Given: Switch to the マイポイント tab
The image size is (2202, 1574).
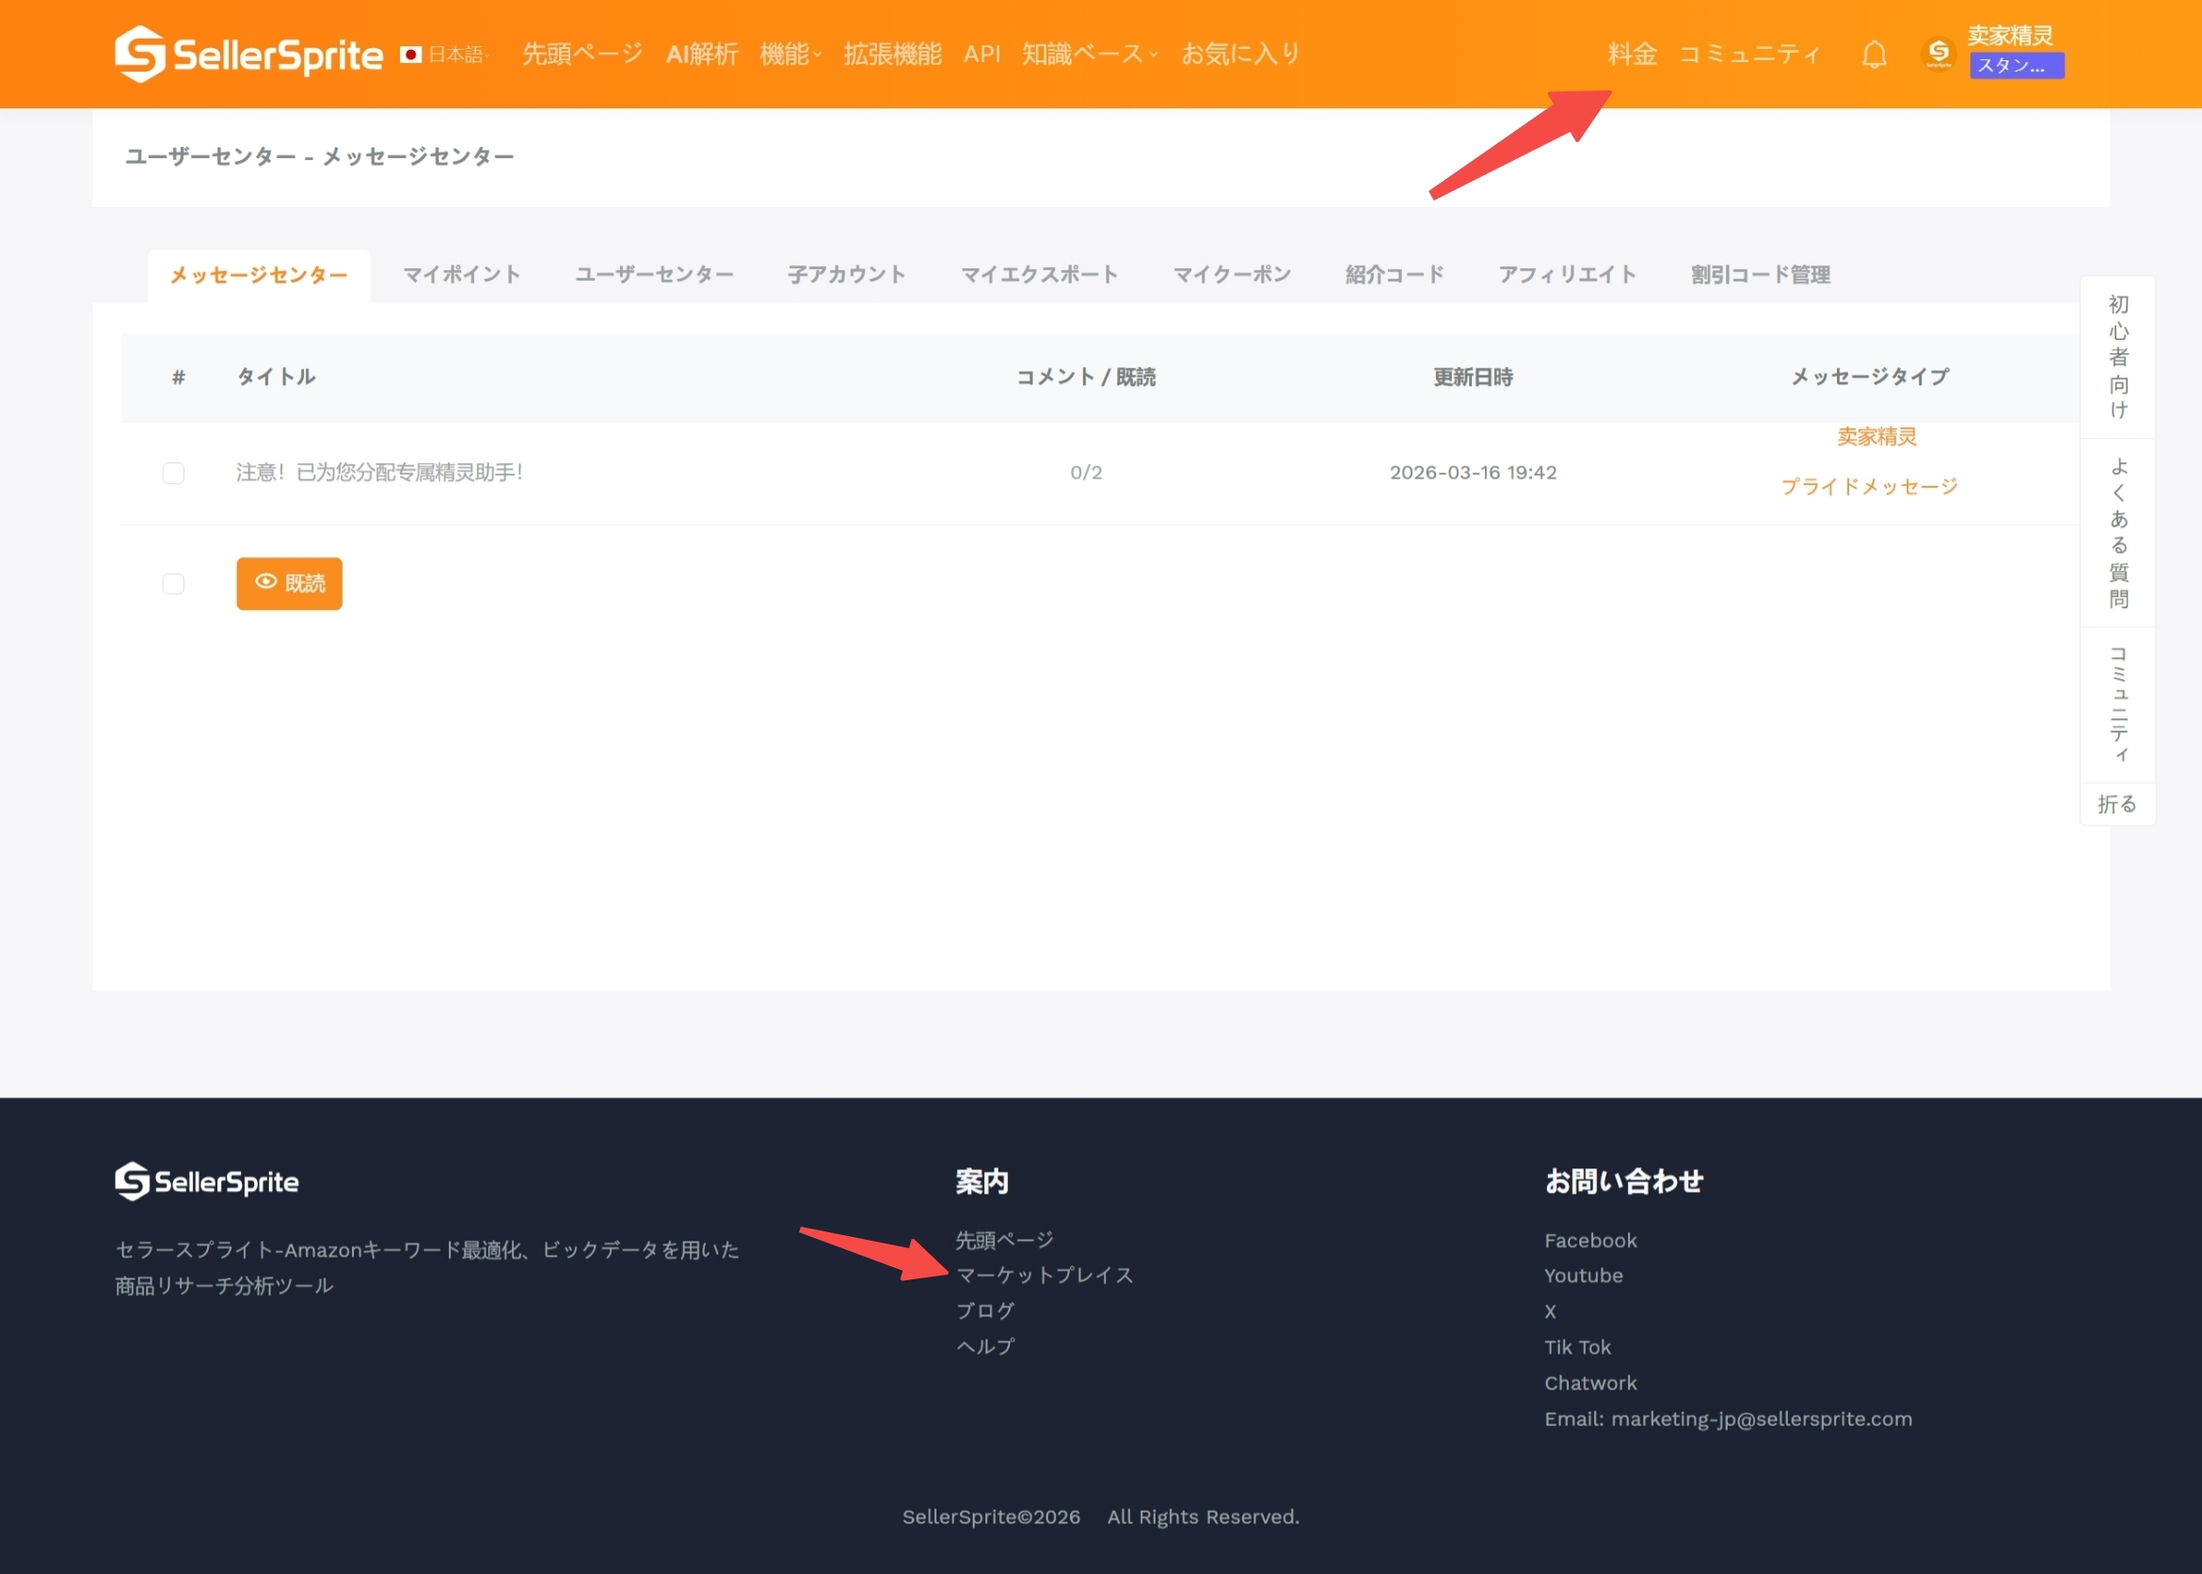Looking at the screenshot, I should (x=462, y=274).
